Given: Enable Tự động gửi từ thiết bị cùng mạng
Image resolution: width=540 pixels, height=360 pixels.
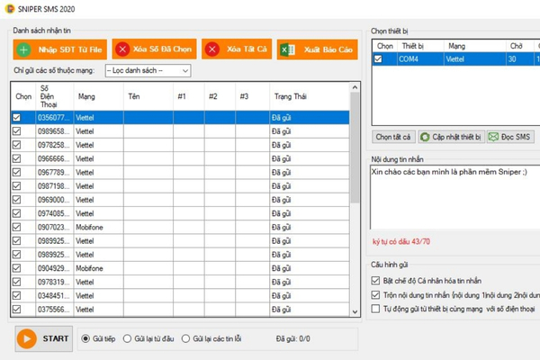Looking at the screenshot, I should [376, 309].
